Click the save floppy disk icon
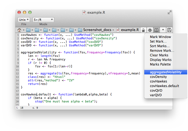 tap(169, 30)
